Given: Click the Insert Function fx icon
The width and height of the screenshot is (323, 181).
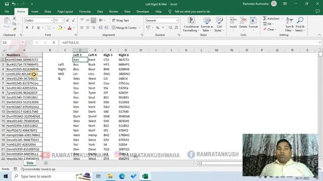Looking at the screenshot, I should (x=54, y=42).
